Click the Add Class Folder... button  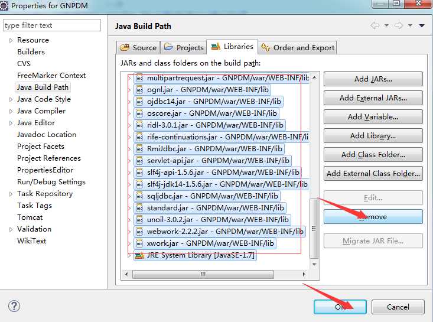[x=373, y=155]
